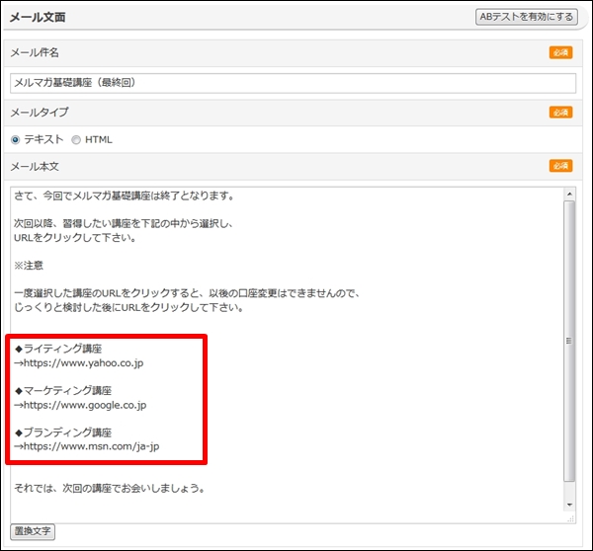Click the 一度選択した講座のURLをクリックすると line

pos(187,293)
